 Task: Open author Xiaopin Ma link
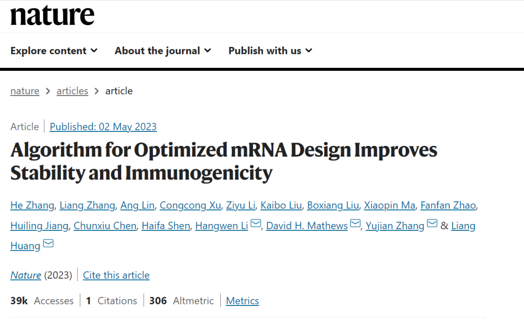tap(390, 206)
